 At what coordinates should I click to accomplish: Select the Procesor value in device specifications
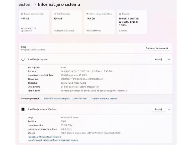(x=87, y=71)
